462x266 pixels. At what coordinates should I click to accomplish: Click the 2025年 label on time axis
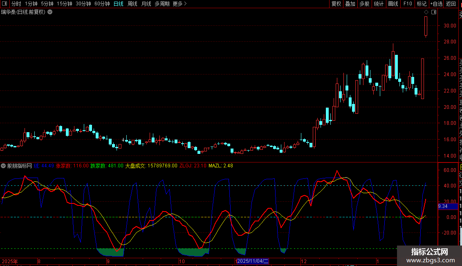tap(10, 261)
